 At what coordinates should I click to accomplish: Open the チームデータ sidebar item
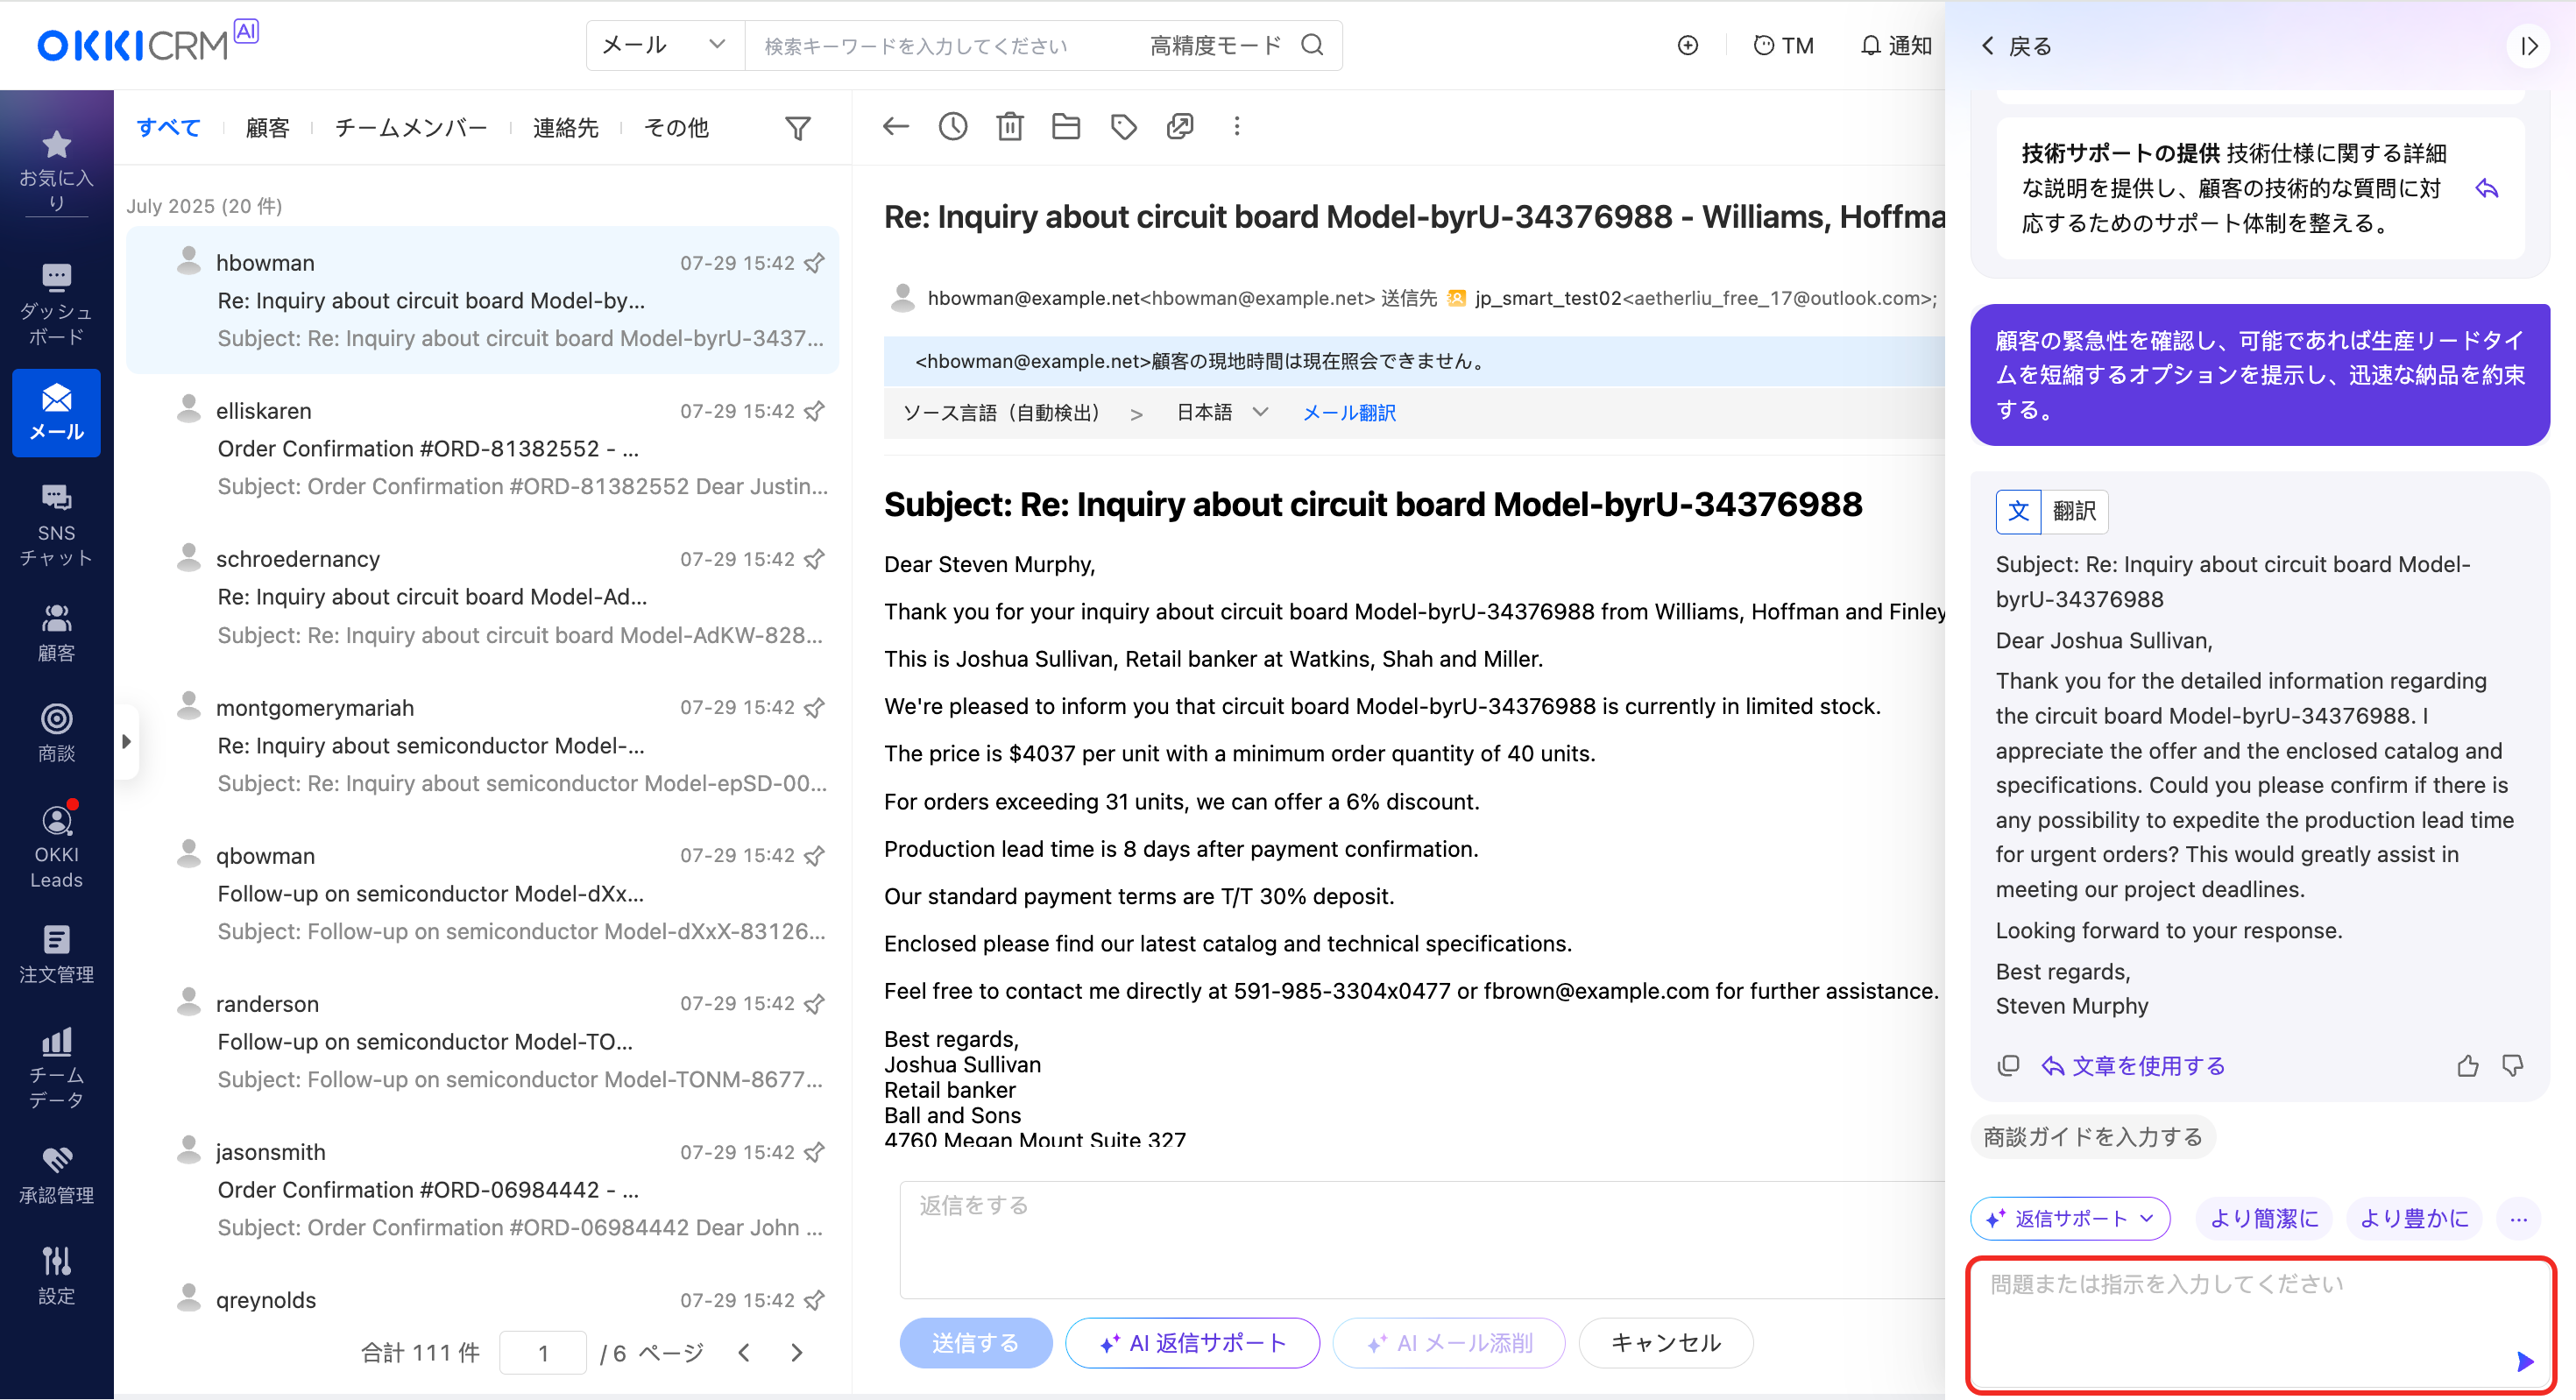coord(56,1067)
